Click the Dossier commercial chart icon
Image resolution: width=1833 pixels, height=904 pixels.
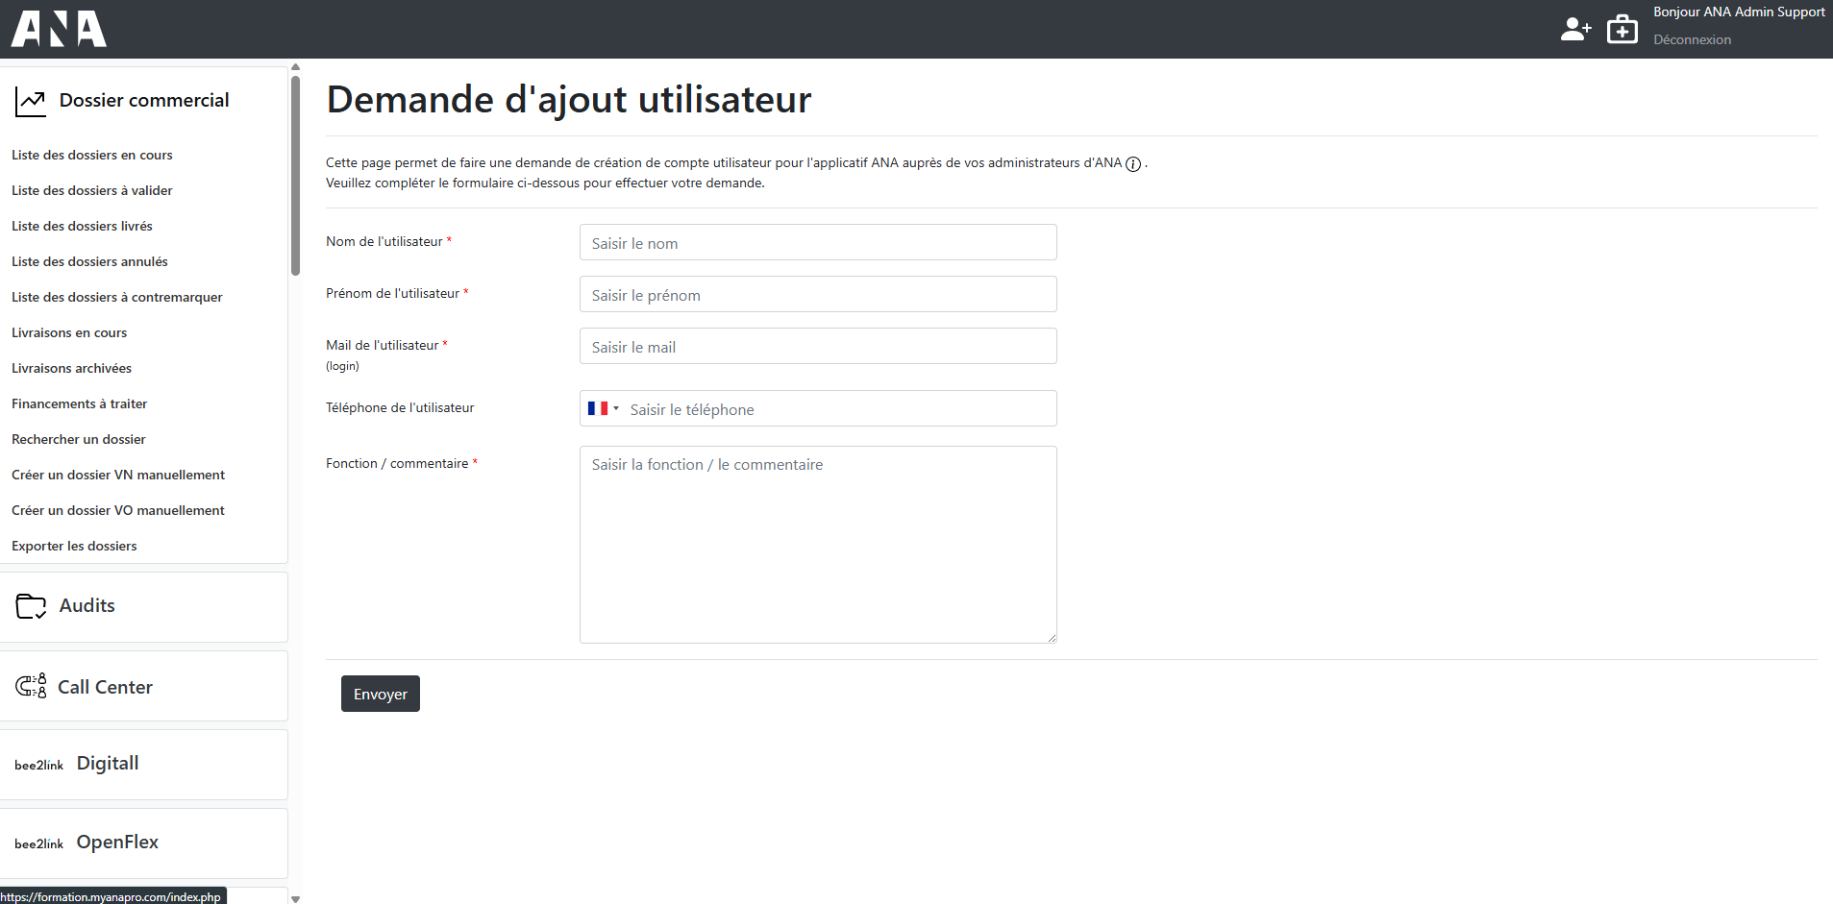click(x=31, y=101)
